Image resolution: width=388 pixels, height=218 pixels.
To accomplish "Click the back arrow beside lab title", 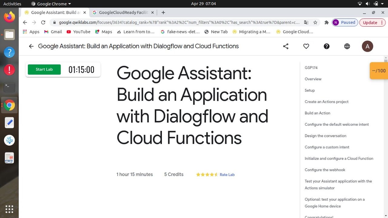I will (x=31, y=46).
